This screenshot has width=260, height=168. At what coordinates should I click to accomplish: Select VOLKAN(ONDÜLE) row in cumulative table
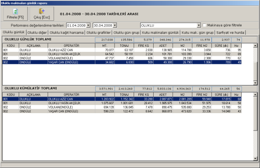122,107
